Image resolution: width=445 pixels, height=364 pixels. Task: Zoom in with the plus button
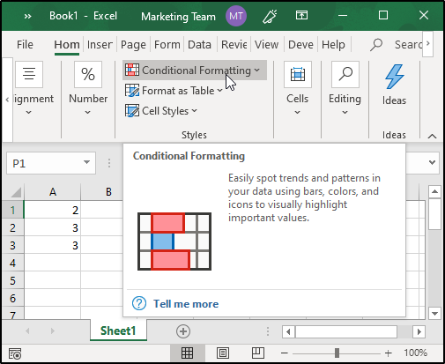click(389, 353)
